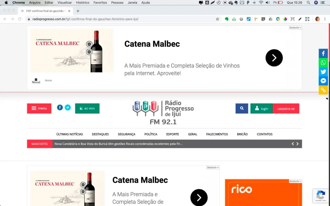Expand the Anúncio dropdown on the middle Catena Malbec ad
330x206 pixels.
pyautogui.click(x=213, y=167)
